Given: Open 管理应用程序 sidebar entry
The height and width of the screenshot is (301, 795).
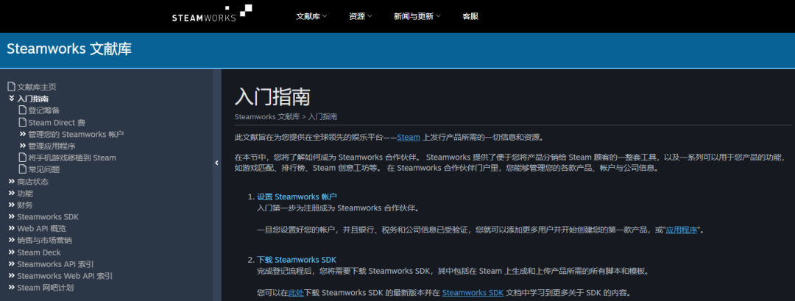Looking at the screenshot, I should coord(52,146).
